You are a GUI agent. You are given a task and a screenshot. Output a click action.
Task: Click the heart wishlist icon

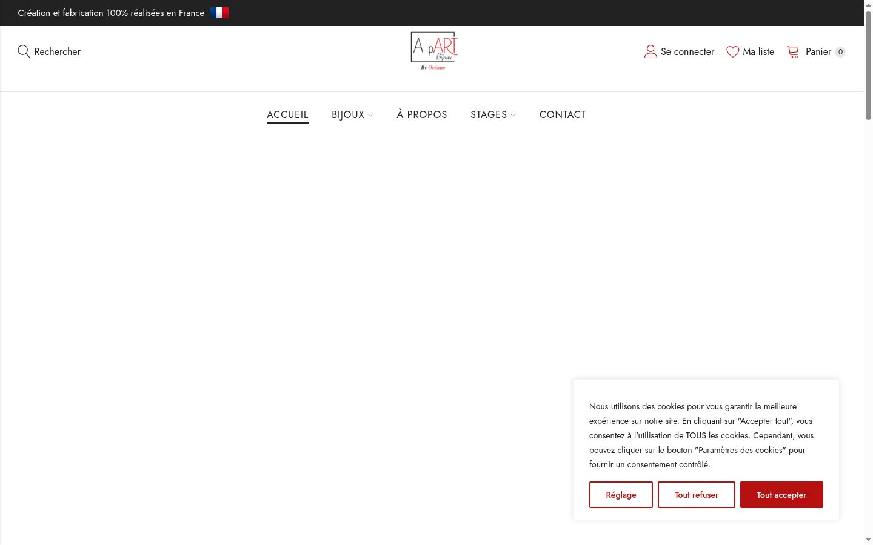click(x=733, y=52)
